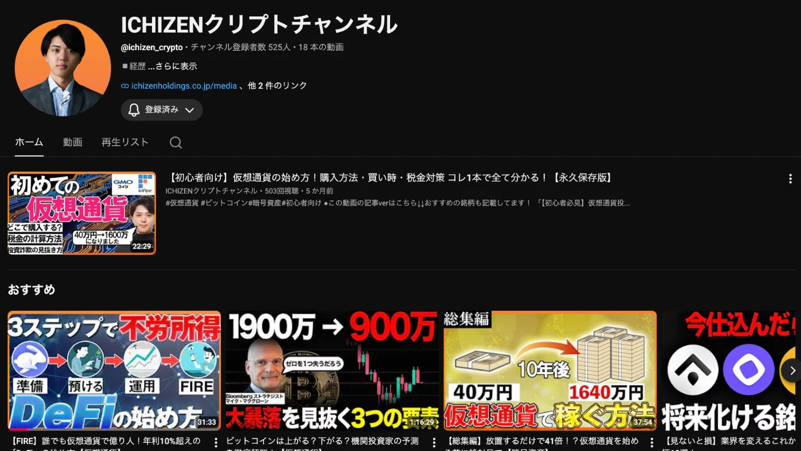This screenshot has width=801, height=451.
Task: Click the 総集編 仮想通貨で稼ぐ方法 thumbnail
Action: coord(550,371)
